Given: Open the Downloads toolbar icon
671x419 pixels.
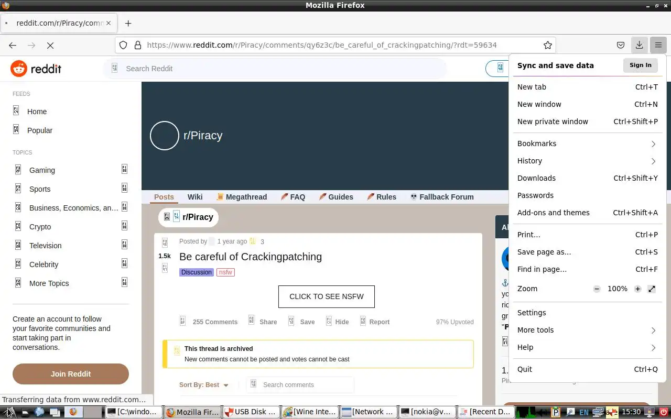Looking at the screenshot, I should 639,45.
